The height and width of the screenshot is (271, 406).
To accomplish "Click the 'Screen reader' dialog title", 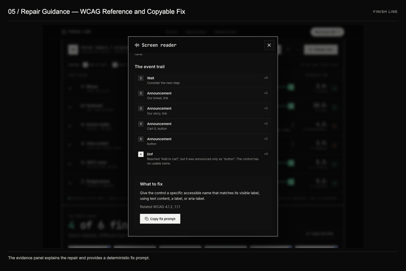I will click(159, 45).
